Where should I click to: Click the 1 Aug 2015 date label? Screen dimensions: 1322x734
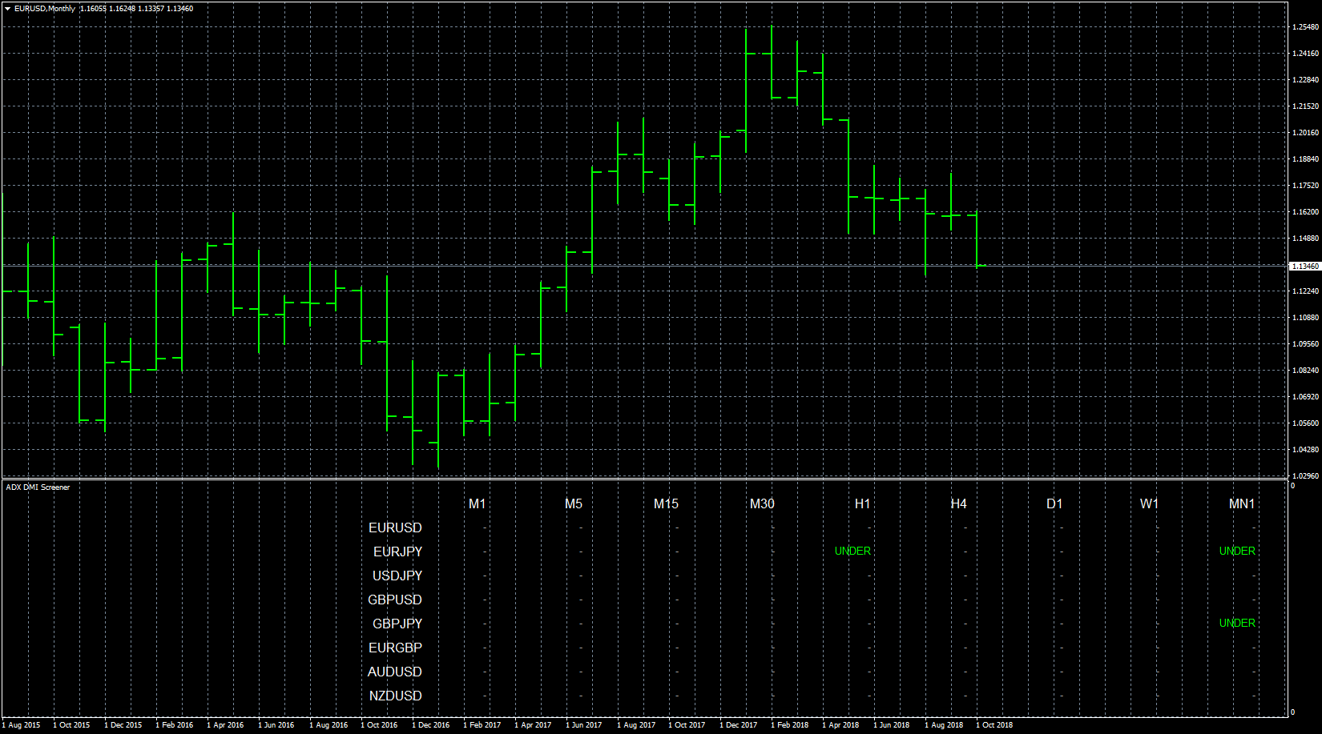click(x=21, y=725)
